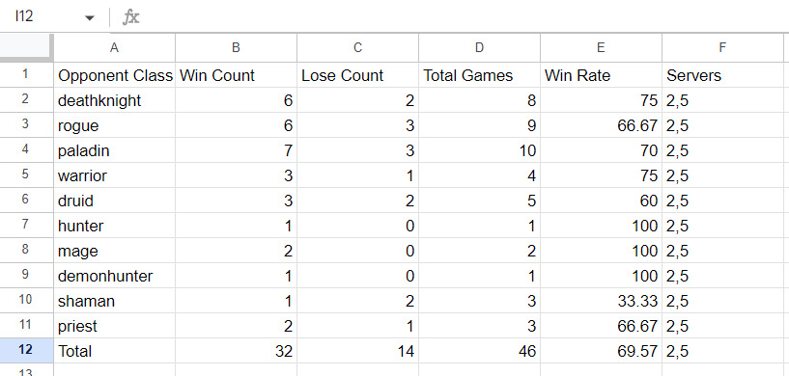The width and height of the screenshot is (789, 376).
Task: Select column F header
Action: click(x=723, y=48)
